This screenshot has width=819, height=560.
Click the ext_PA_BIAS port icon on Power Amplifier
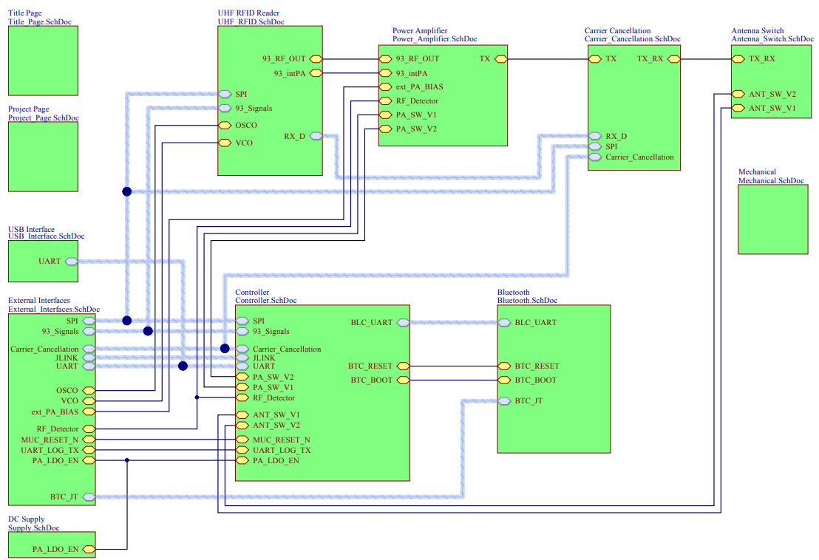click(385, 87)
